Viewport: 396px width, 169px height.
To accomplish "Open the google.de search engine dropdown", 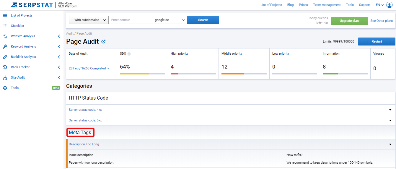I will coord(170,20).
